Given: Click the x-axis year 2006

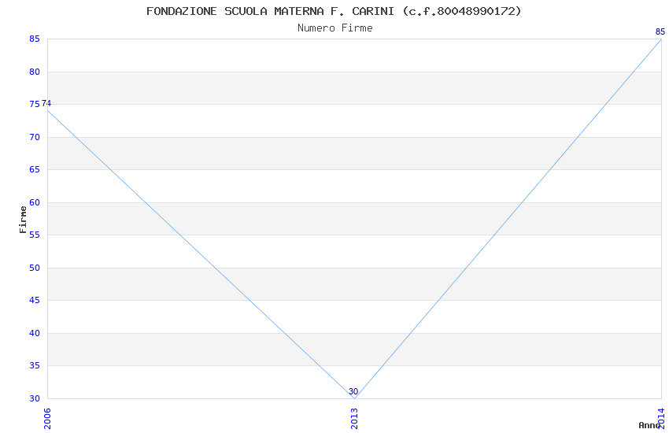Looking at the screenshot, I should tap(47, 419).
